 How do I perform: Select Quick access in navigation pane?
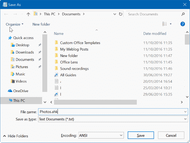pyautogui.click(x=23, y=38)
